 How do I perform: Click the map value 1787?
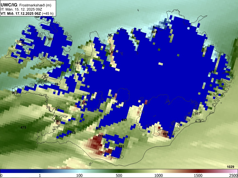point(101,136)
